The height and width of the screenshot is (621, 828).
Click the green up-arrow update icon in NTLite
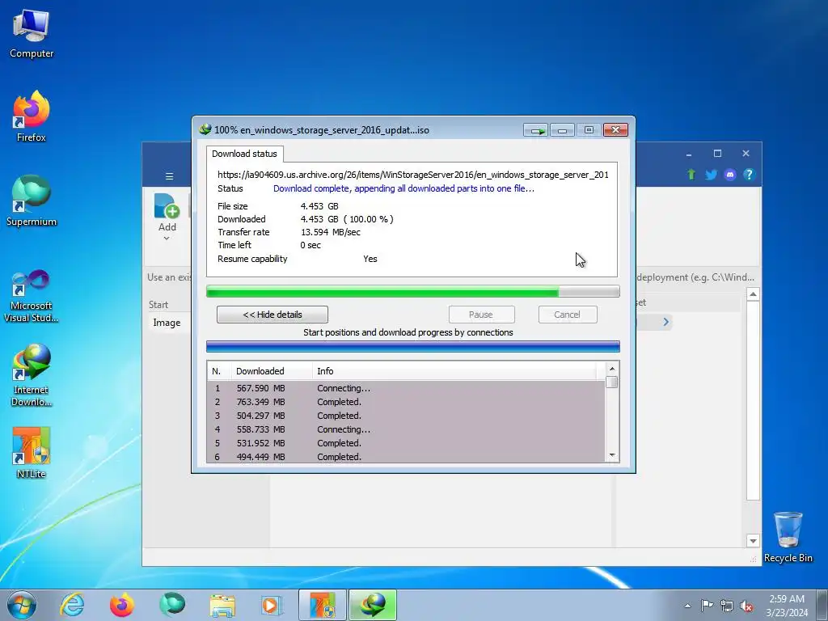coord(691,175)
